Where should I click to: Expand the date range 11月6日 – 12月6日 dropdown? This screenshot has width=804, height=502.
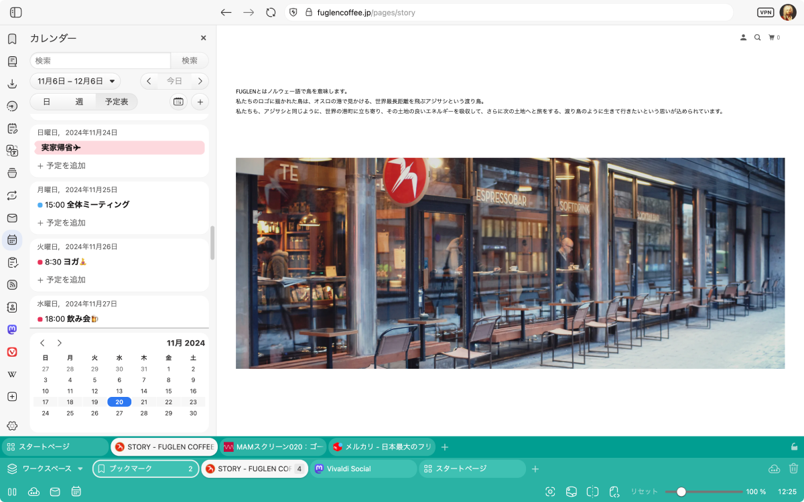(75, 81)
